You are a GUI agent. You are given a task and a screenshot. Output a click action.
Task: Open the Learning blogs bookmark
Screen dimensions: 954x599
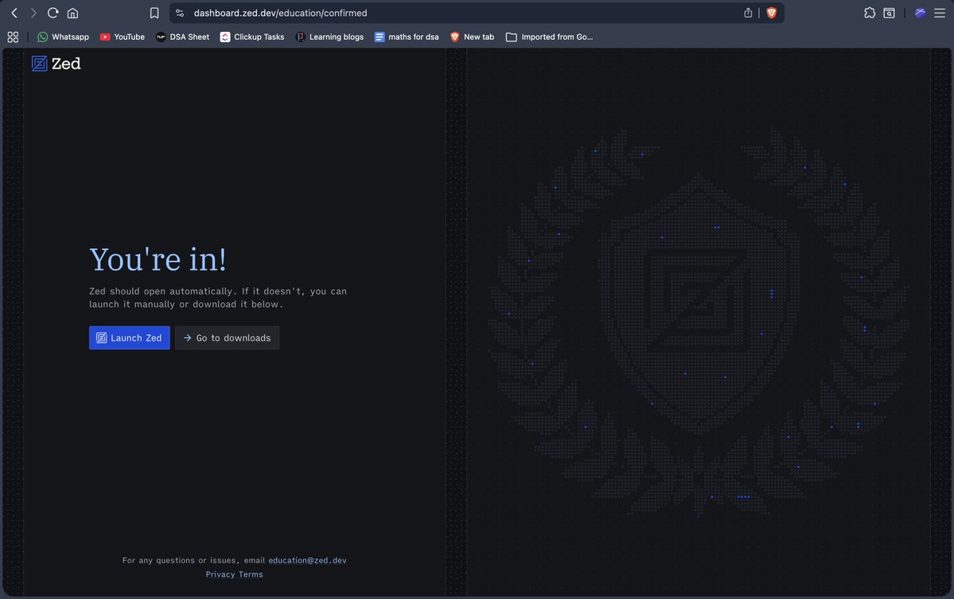point(329,37)
